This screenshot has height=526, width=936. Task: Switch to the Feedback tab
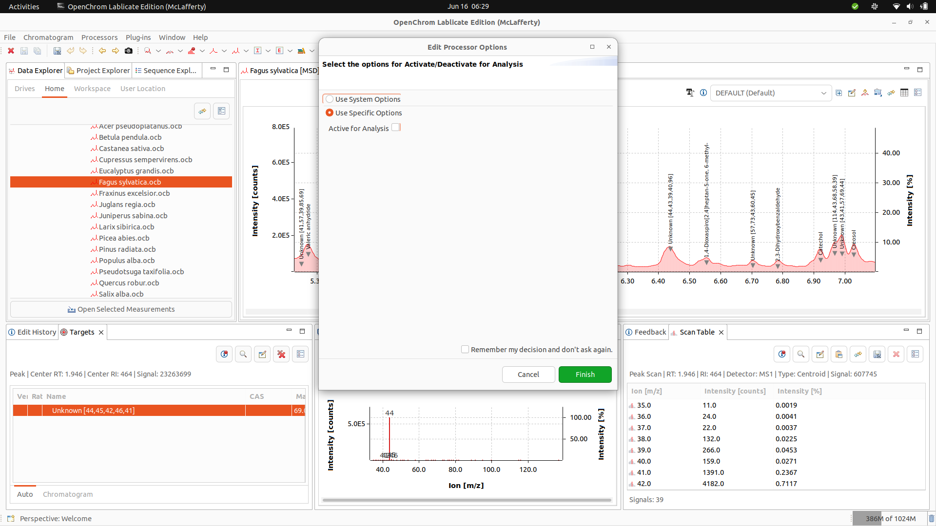point(645,332)
